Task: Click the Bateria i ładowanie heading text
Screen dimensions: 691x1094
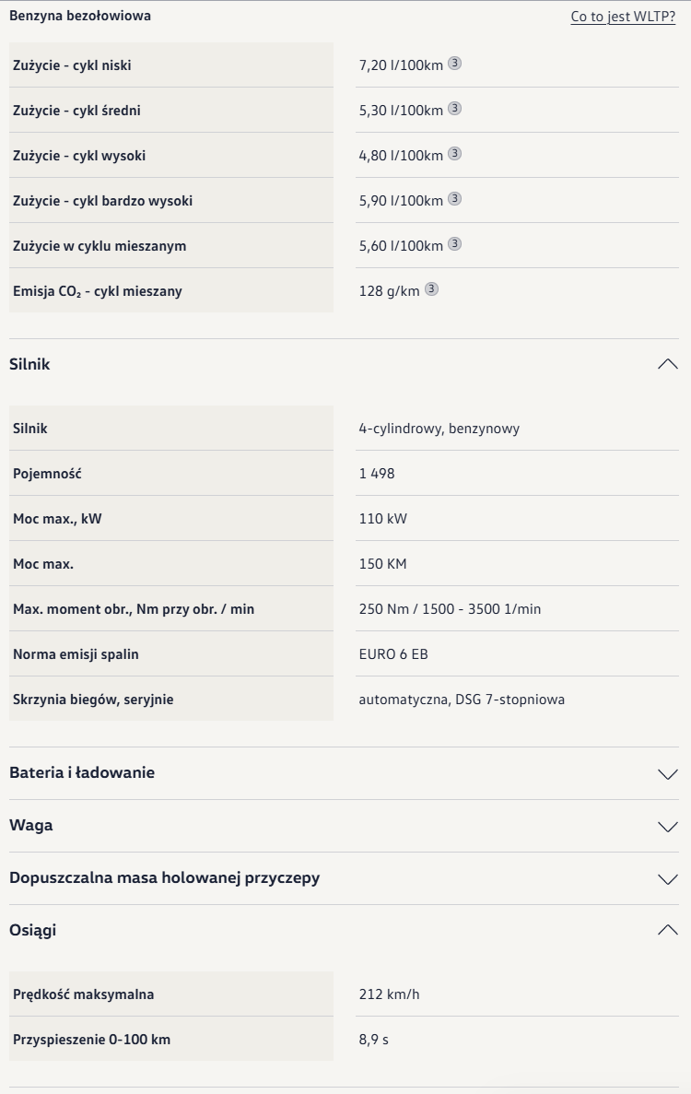Action: (82, 772)
